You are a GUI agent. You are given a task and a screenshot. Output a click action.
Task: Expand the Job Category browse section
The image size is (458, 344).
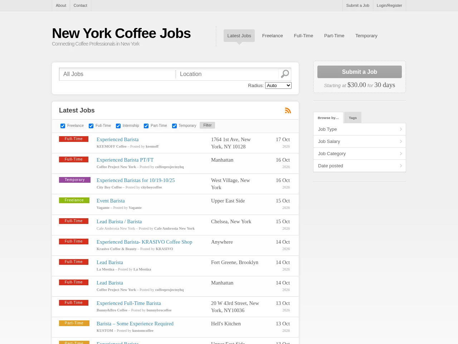[x=360, y=154]
